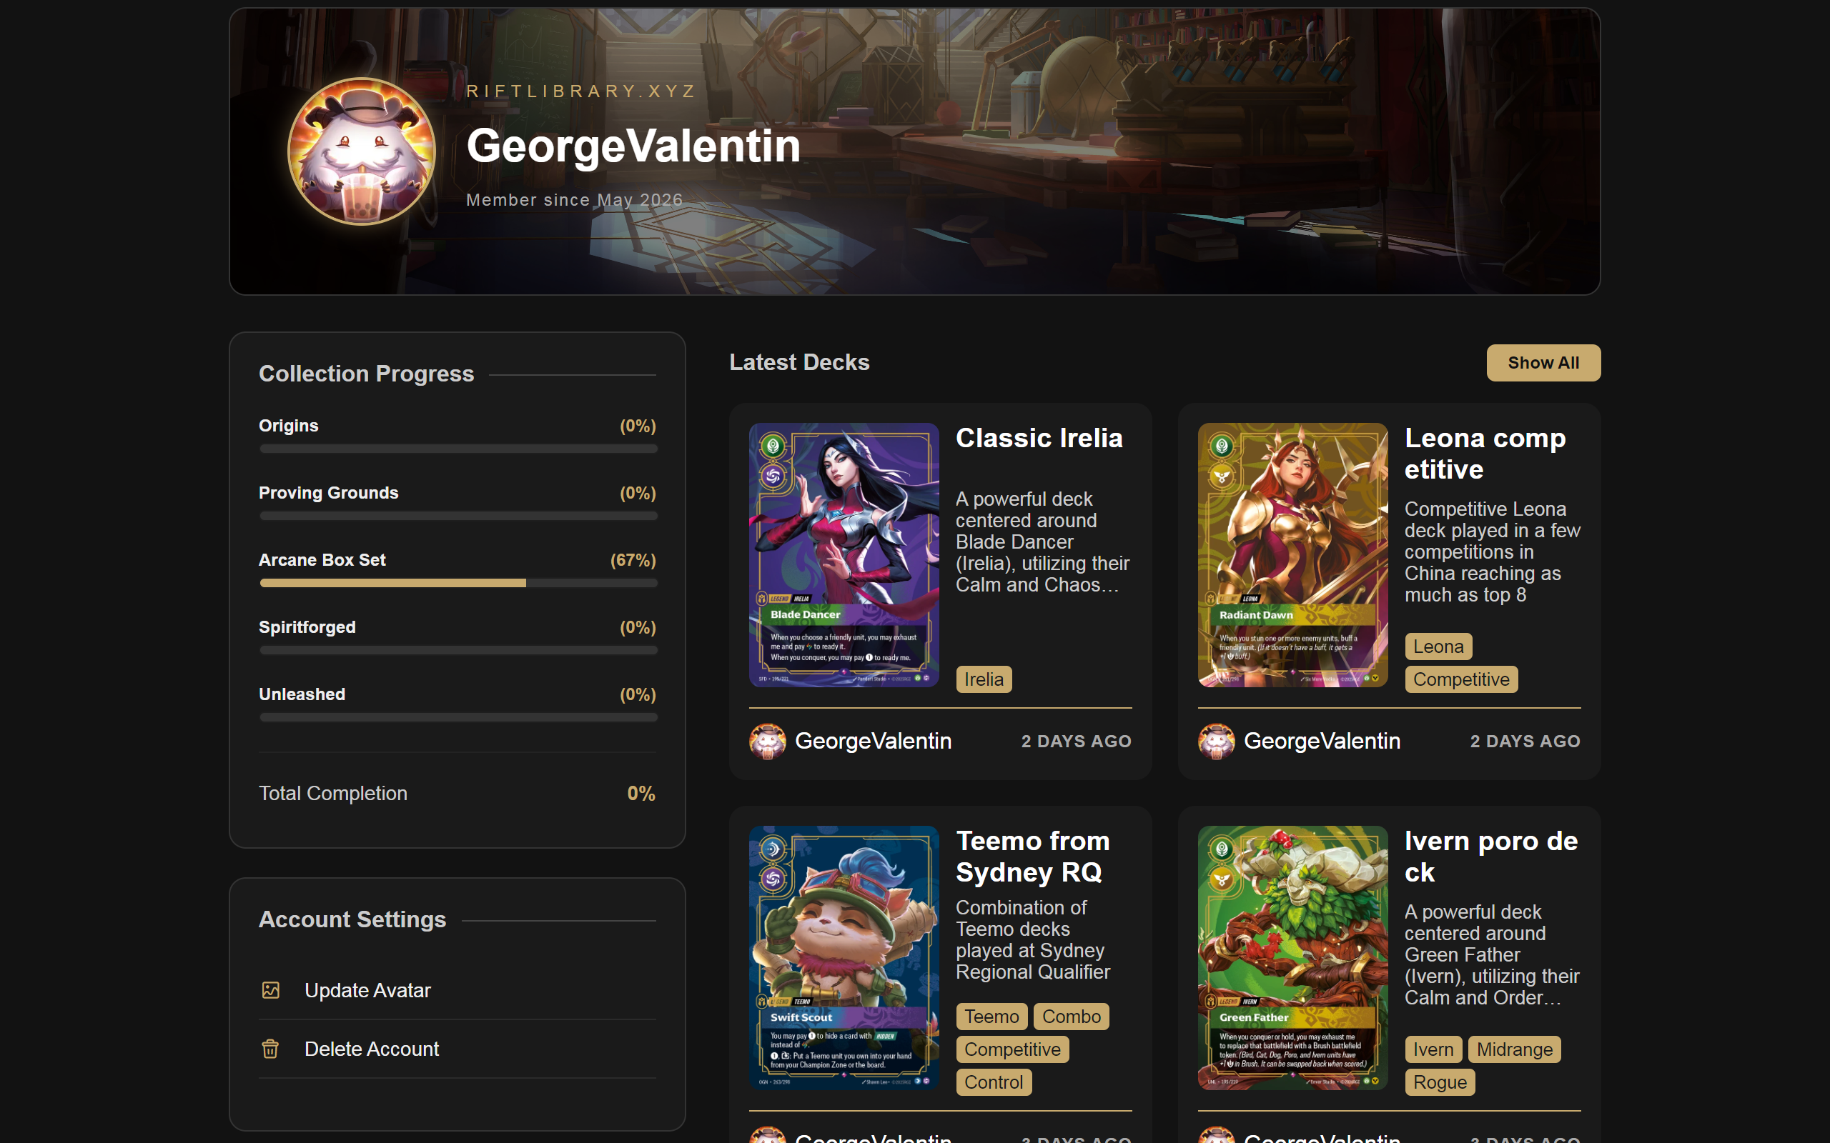Click the "RIFTLIBRARY.XYZ" banner text
This screenshot has width=1830, height=1143.
coord(580,91)
